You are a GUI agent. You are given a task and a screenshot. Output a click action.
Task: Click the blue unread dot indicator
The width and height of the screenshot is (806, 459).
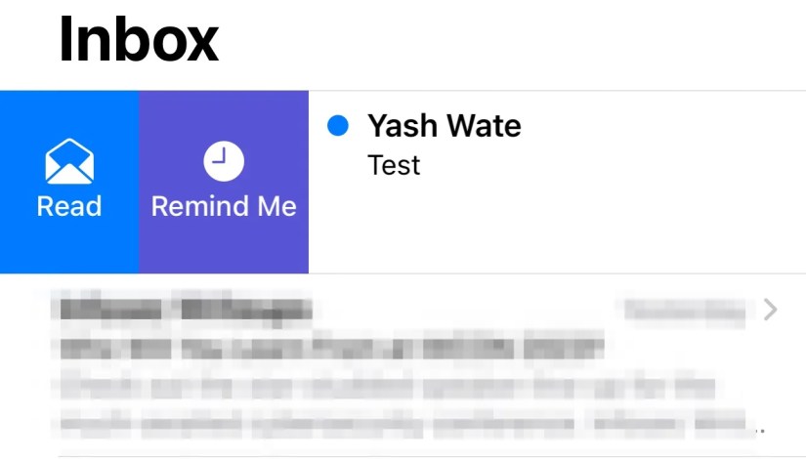click(x=338, y=125)
